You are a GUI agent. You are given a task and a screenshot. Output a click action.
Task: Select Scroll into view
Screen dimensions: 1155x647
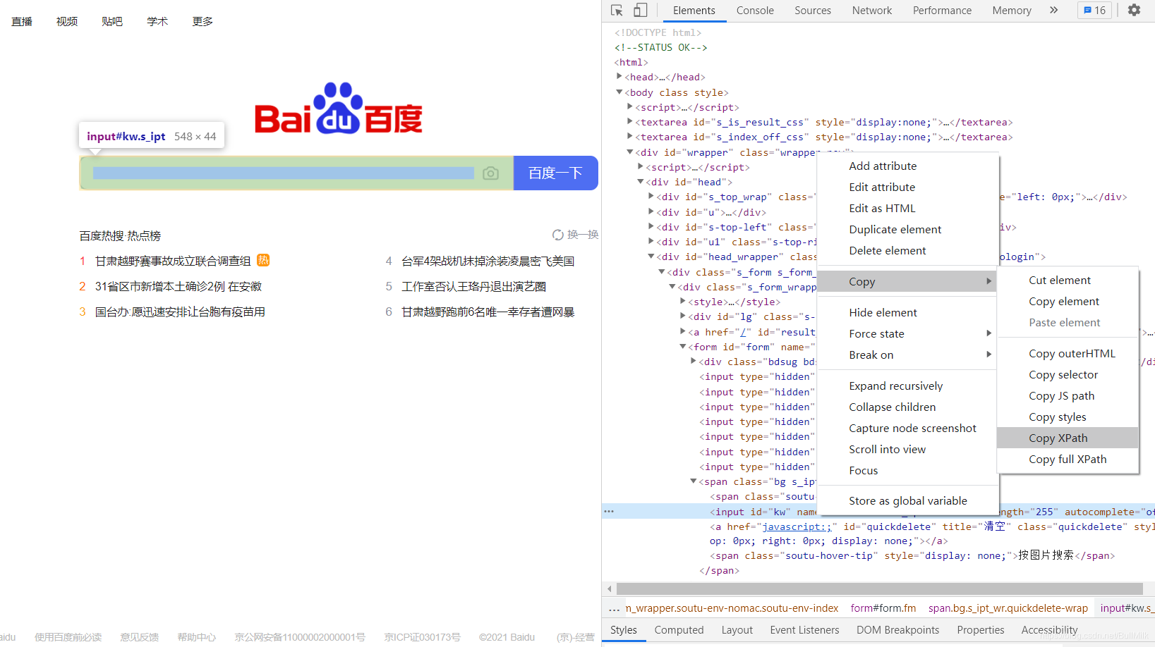[908, 449]
